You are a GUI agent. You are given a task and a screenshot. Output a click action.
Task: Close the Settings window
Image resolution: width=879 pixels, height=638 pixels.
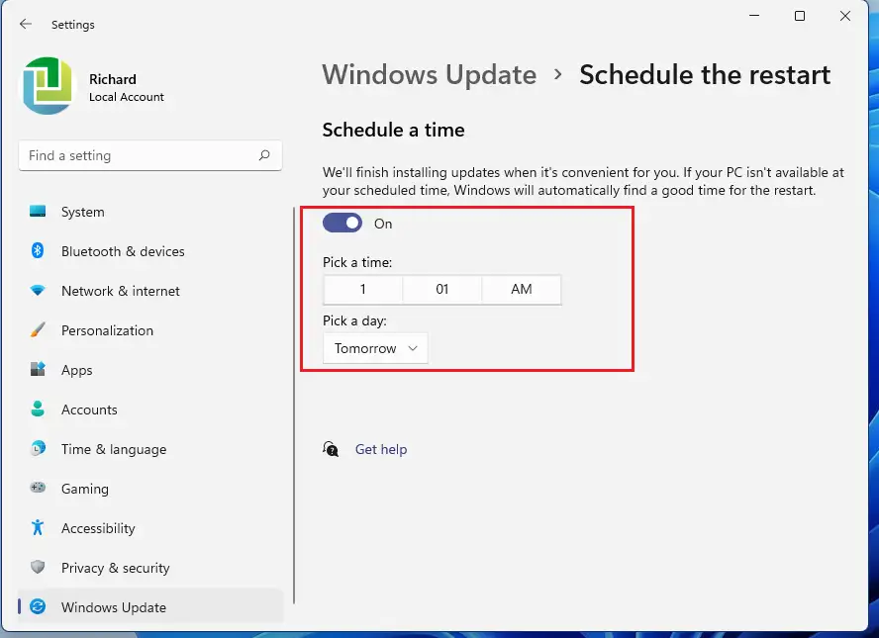845,16
